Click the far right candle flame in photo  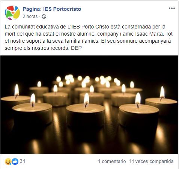[162, 92]
